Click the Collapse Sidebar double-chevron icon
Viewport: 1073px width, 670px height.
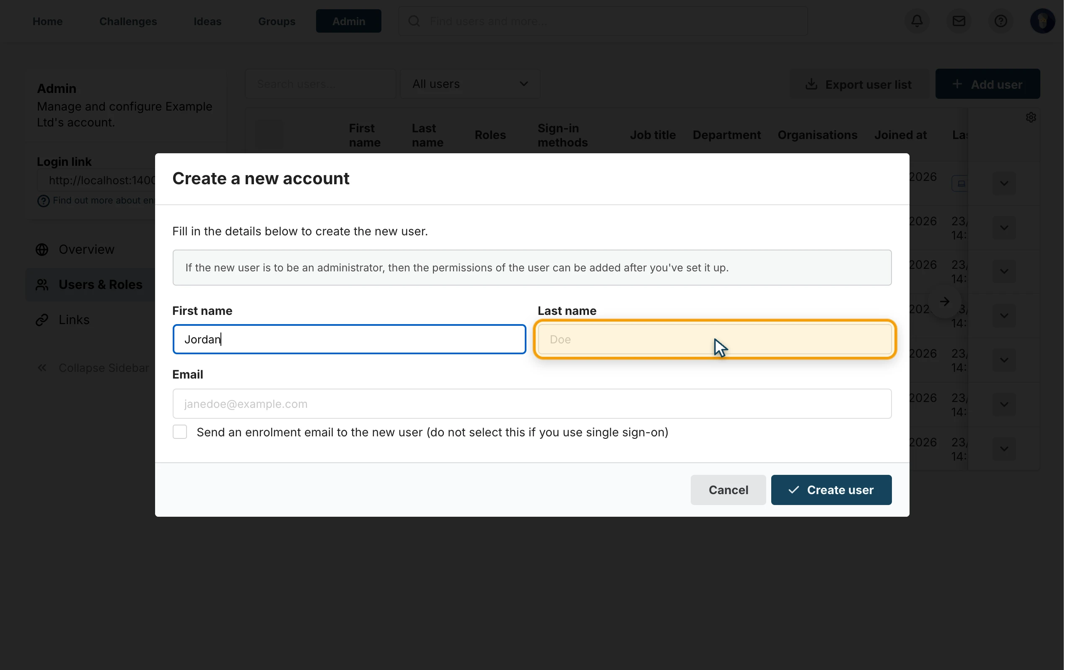[42, 368]
